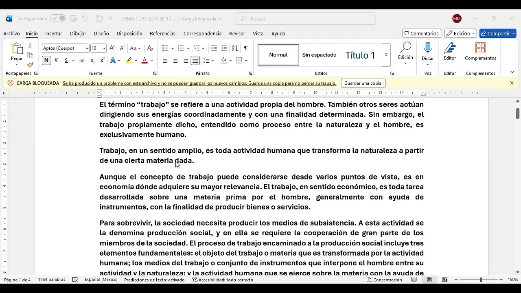Click the sort A-Z icon

point(235,48)
